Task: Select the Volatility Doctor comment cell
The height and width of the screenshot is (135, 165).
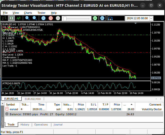Action: click(x=152, y=109)
